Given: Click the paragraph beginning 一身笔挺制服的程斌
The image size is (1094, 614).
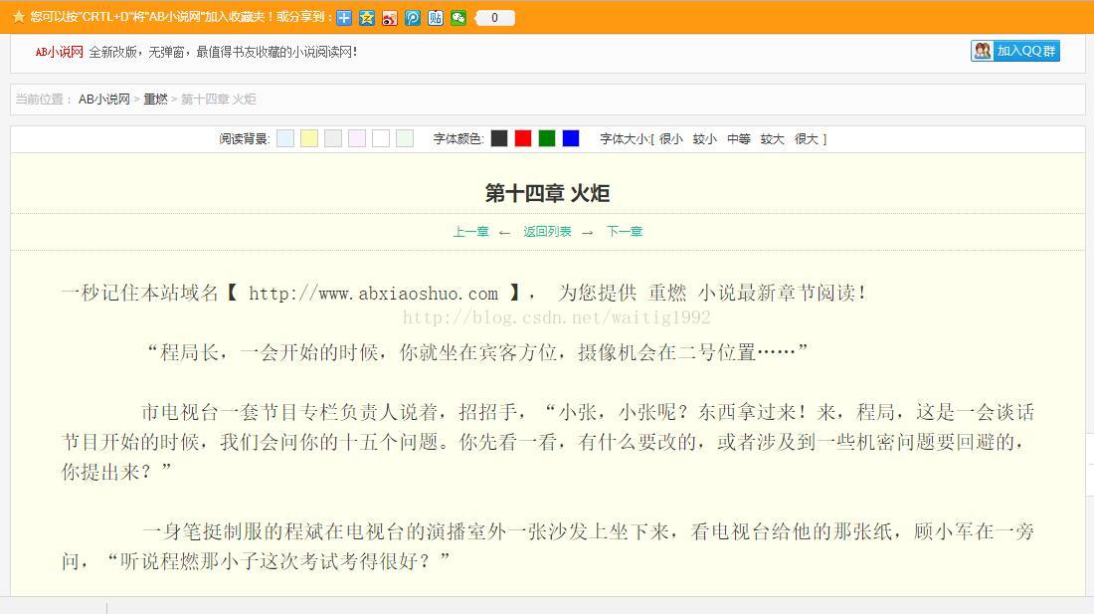Looking at the screenshot, I should (548, 545).
